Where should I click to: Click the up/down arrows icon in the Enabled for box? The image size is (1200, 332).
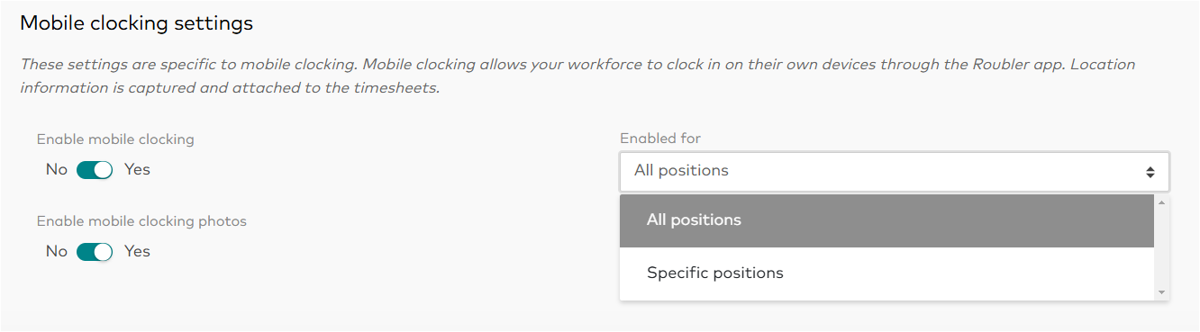click(x=1150, y=172)
